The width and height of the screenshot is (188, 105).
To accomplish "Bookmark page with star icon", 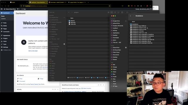I will pyautogui.click(x=110, y=6).
